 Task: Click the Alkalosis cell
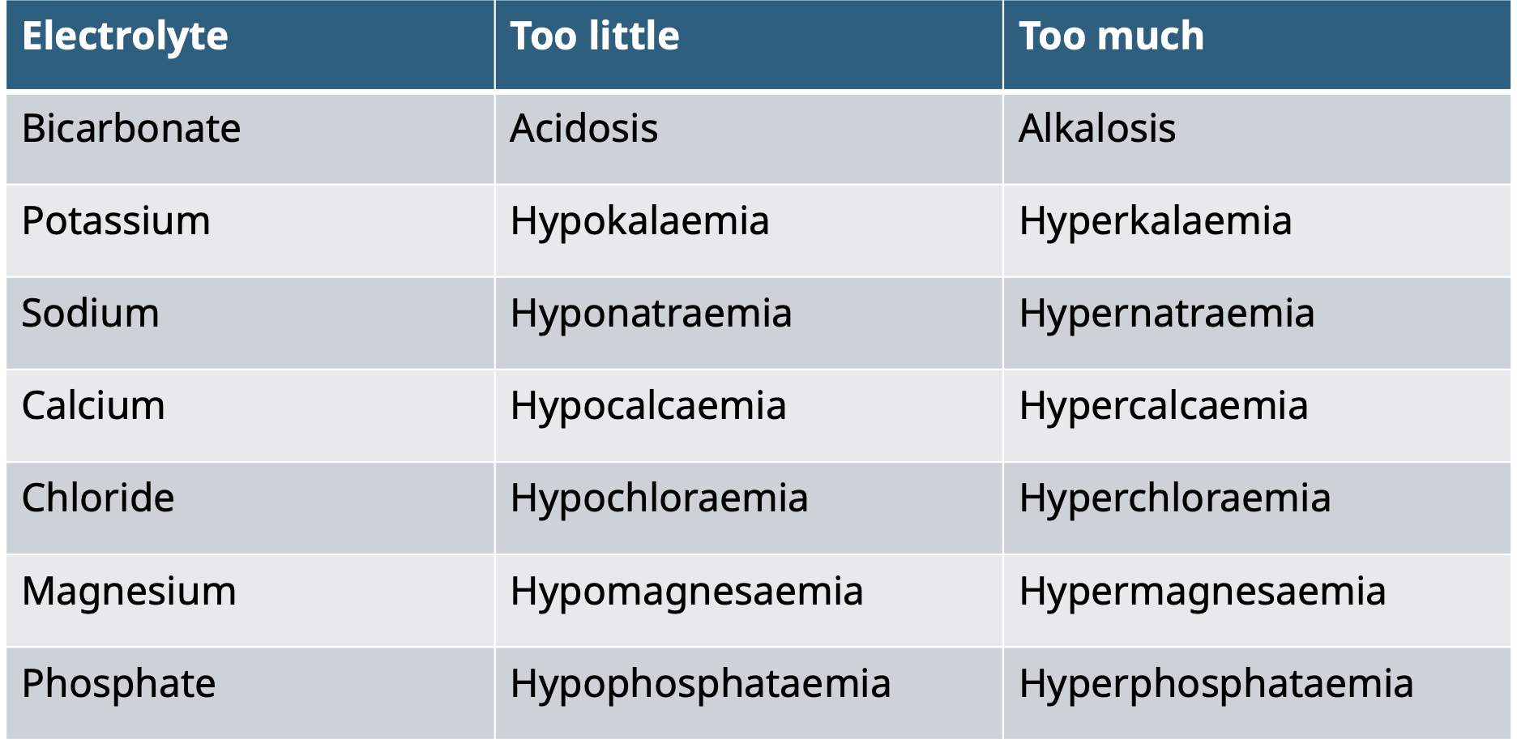pyautogui.click(x=1097, y=129)
